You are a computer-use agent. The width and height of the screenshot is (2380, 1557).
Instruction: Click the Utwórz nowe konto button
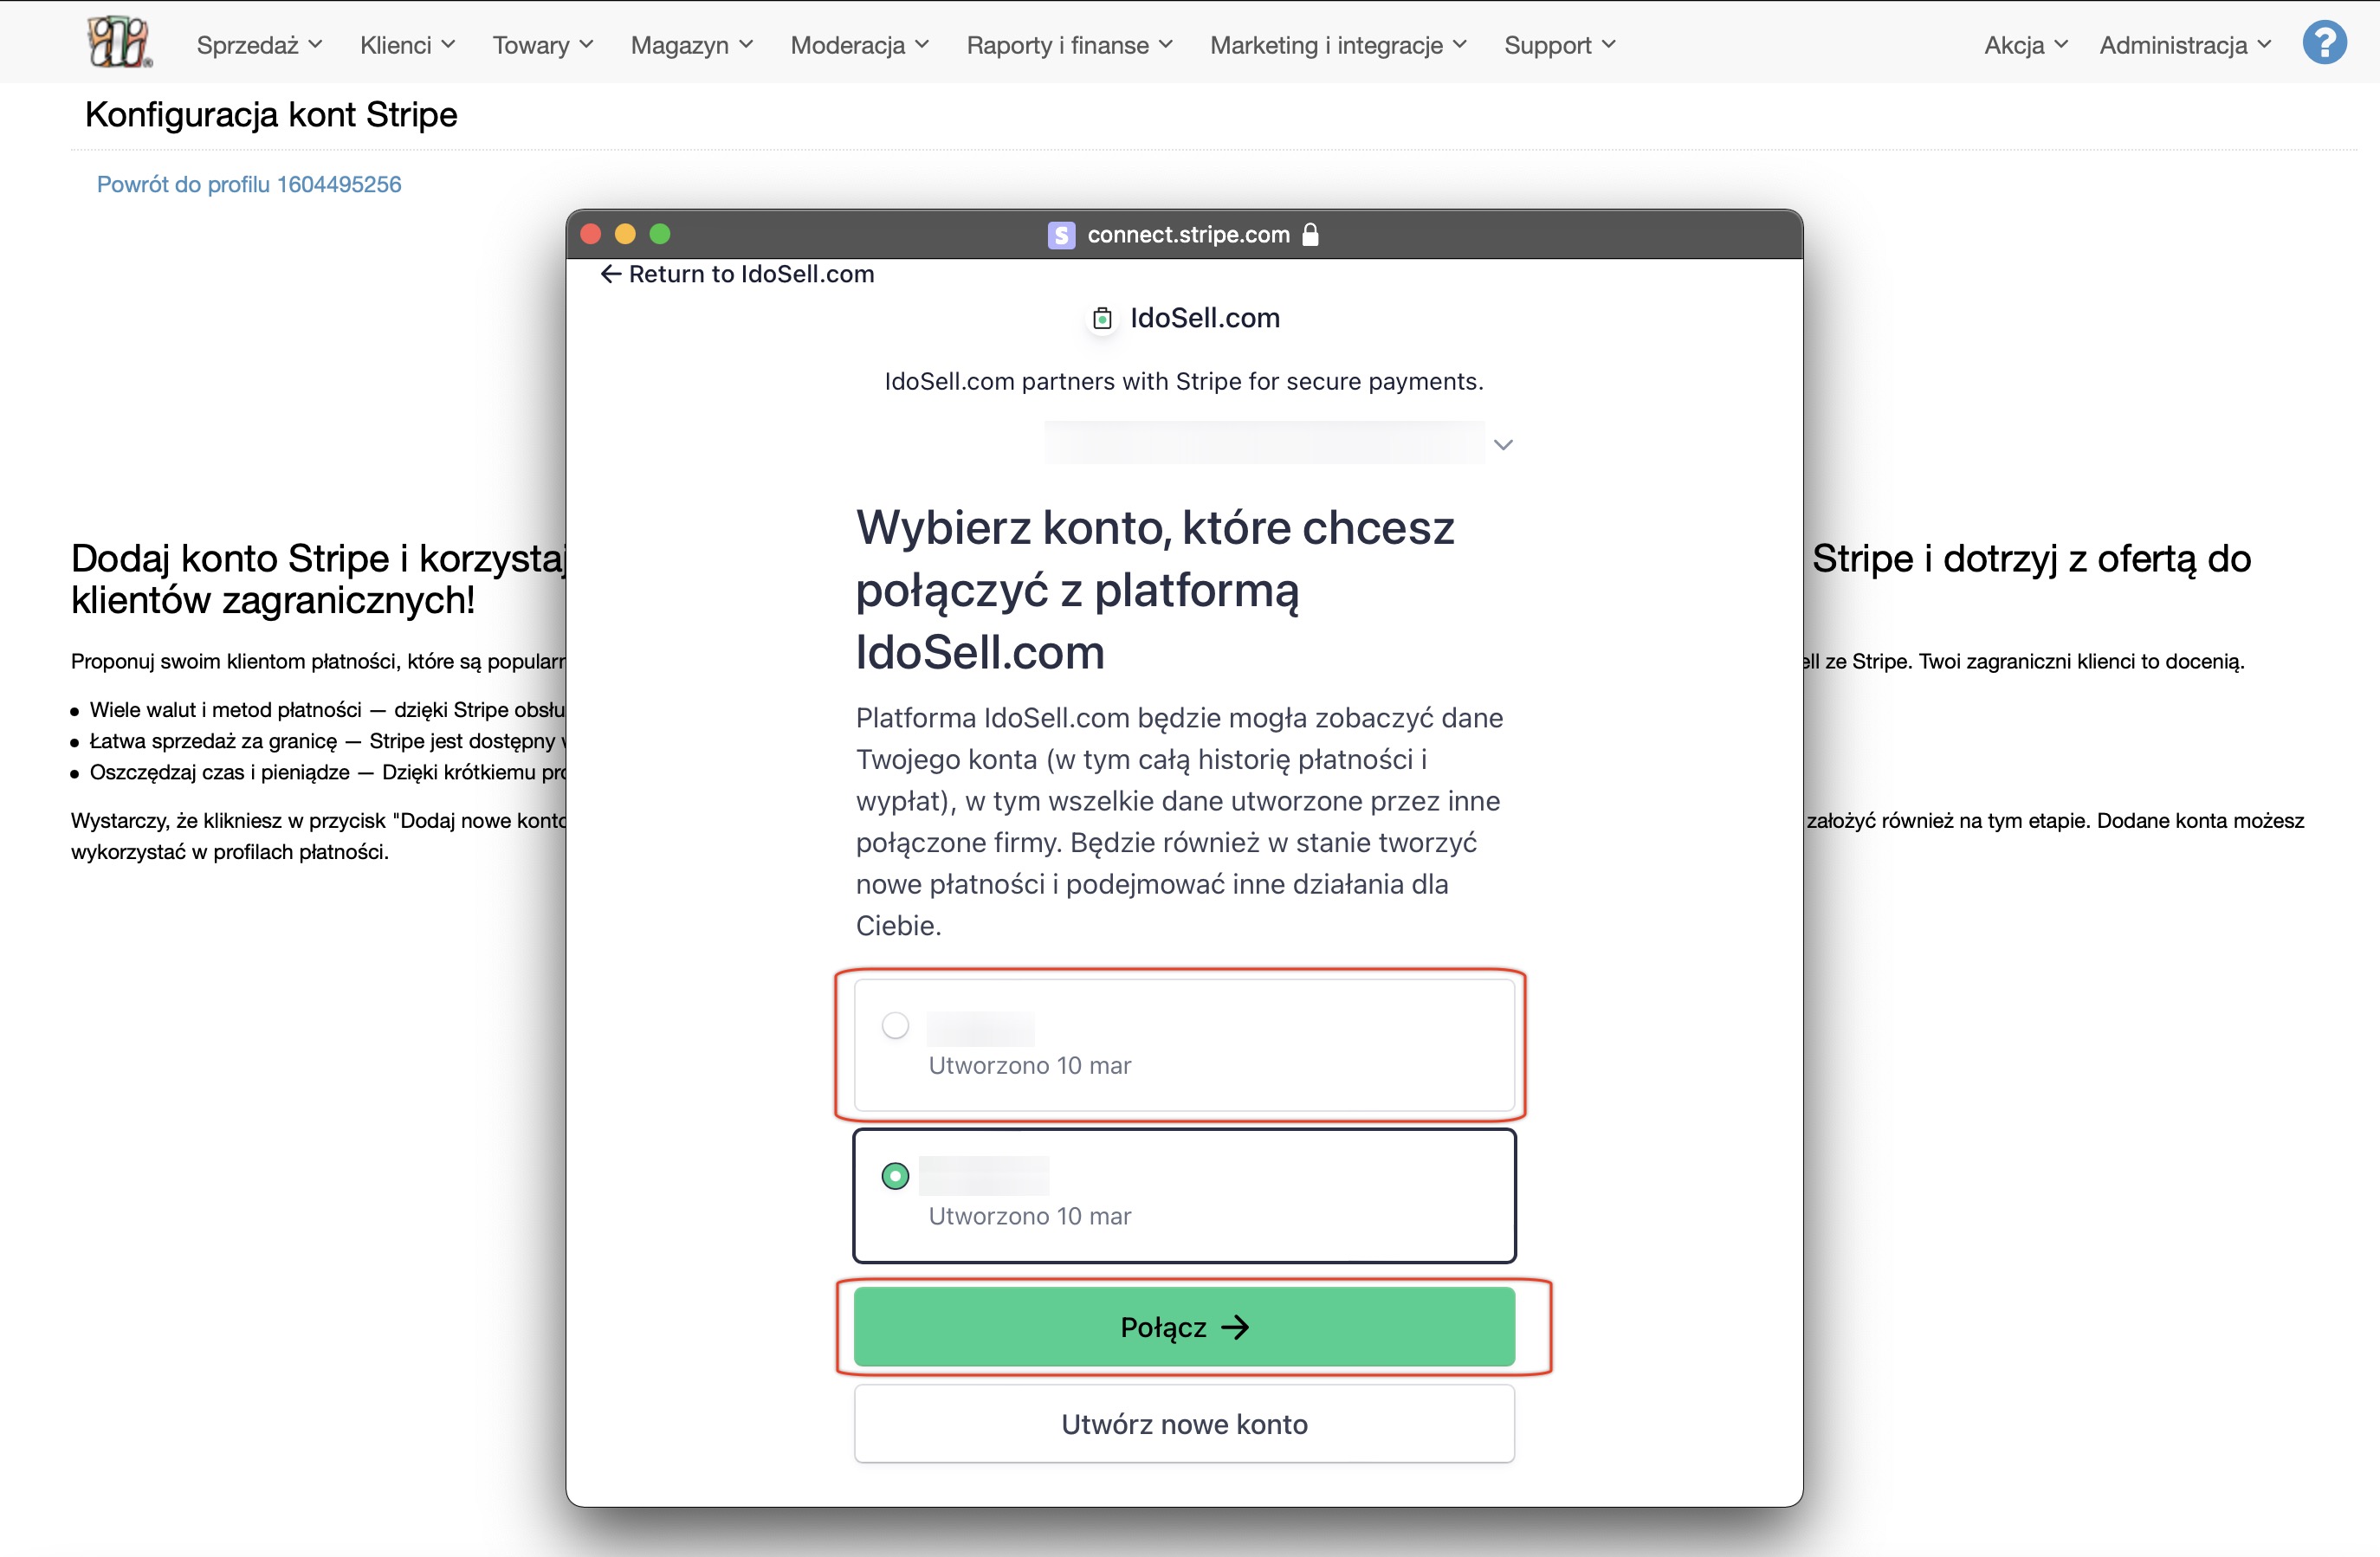(1184, 1424)
